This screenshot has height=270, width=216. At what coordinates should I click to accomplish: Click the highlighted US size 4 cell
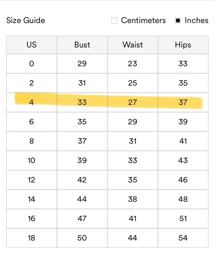pos(32,102)
